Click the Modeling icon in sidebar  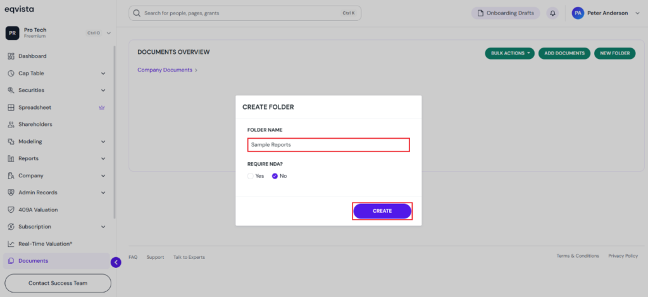[x=11, y=141]
